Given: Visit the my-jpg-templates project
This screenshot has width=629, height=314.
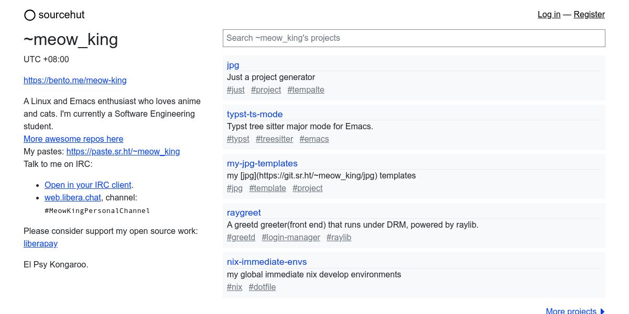Looking at the screenshot, I should [x=262, y=163].
